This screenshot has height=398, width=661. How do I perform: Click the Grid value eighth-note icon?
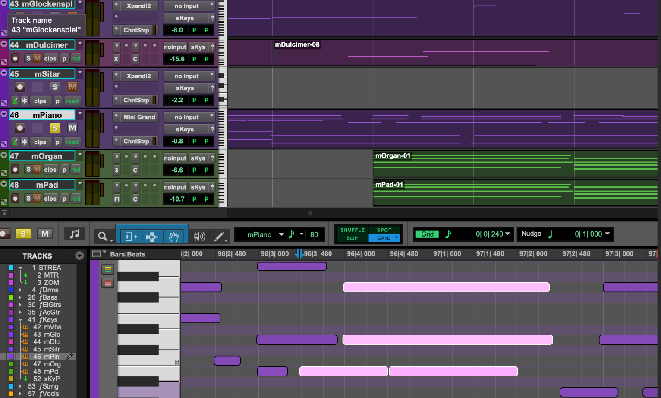pyautogui.click(x=448, y=234)
